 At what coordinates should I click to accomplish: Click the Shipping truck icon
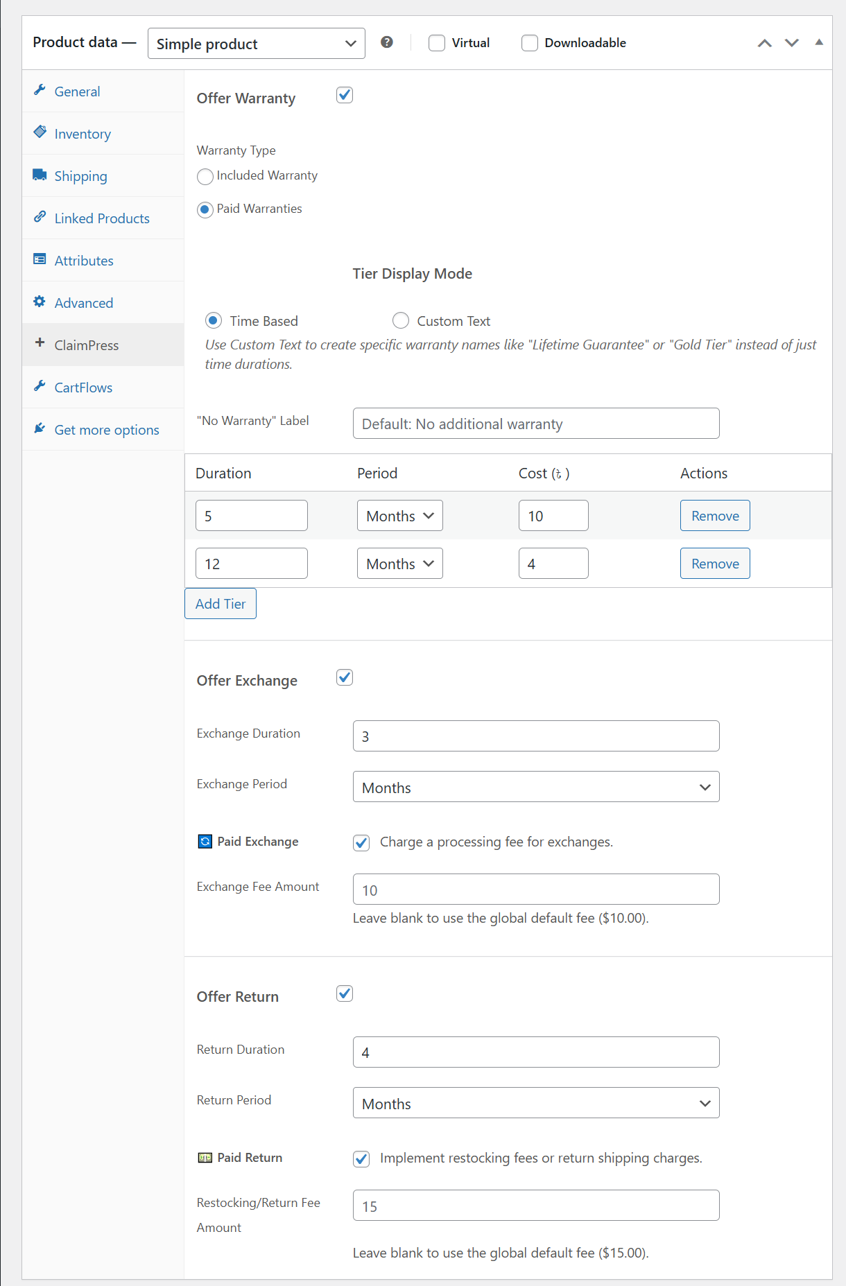coord(40,175)
